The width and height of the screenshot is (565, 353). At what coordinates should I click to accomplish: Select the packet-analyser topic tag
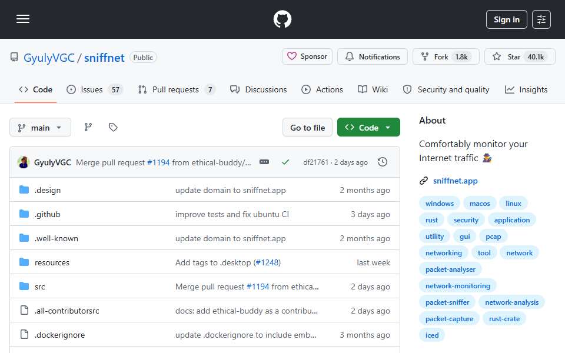tap(450, 269)
